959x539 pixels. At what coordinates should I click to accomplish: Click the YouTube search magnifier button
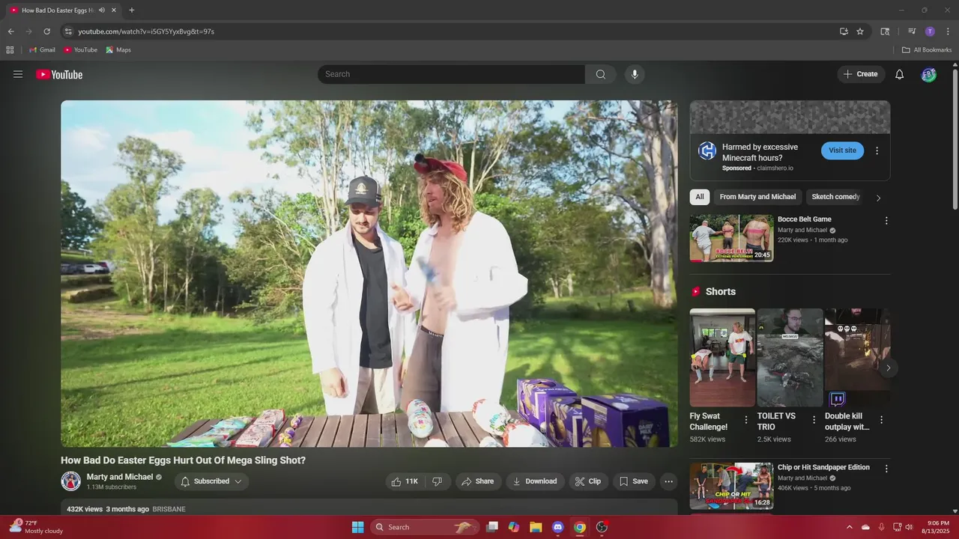tap(601, 74)
